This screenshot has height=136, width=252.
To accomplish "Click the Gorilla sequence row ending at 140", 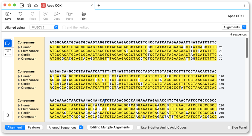I will [133, 84].
